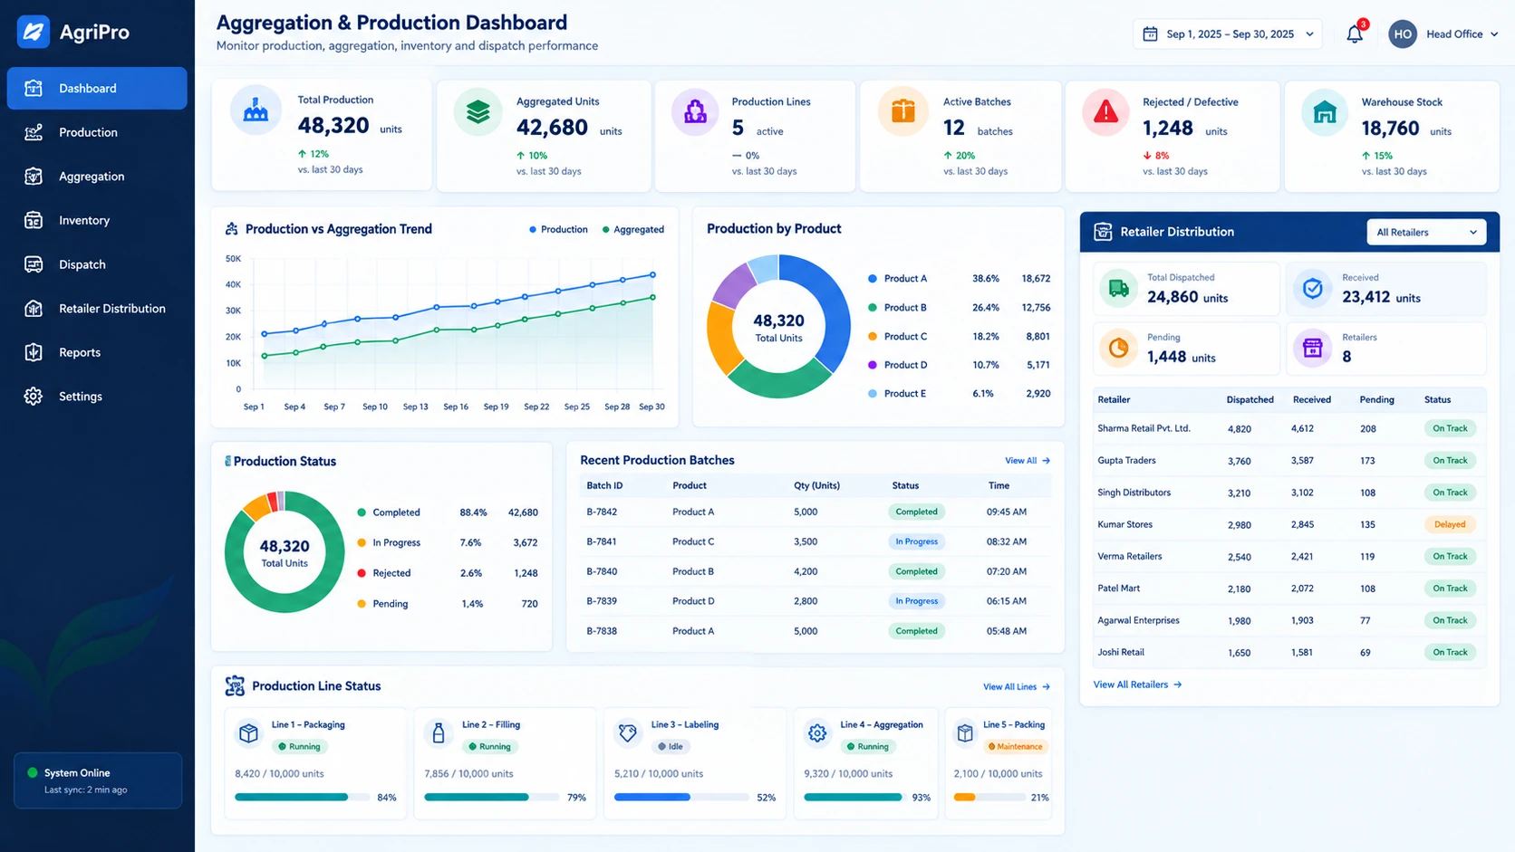Open Reports from the sidebar
1515x852 pixels.
pos(97,352)
